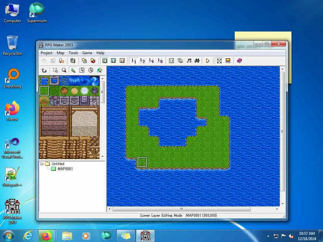
Task: Select the Pencil drawing tool
Action: coord(73,70)
